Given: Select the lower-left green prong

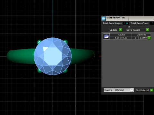Looking at the screenshot, I should 39,71.
